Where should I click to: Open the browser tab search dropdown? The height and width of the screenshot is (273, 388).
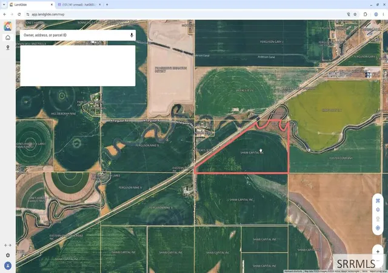4,4
